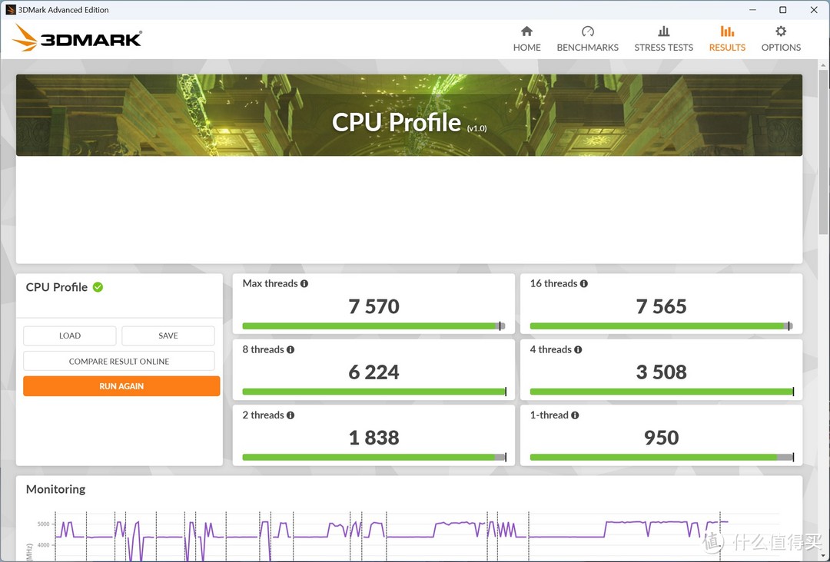Click the 2 threads score bar

pos(373,458)
